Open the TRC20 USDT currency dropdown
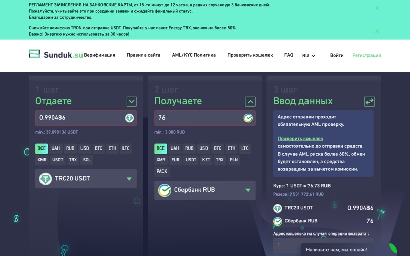Screen dimensions: 410x256 tap(86, 179)
